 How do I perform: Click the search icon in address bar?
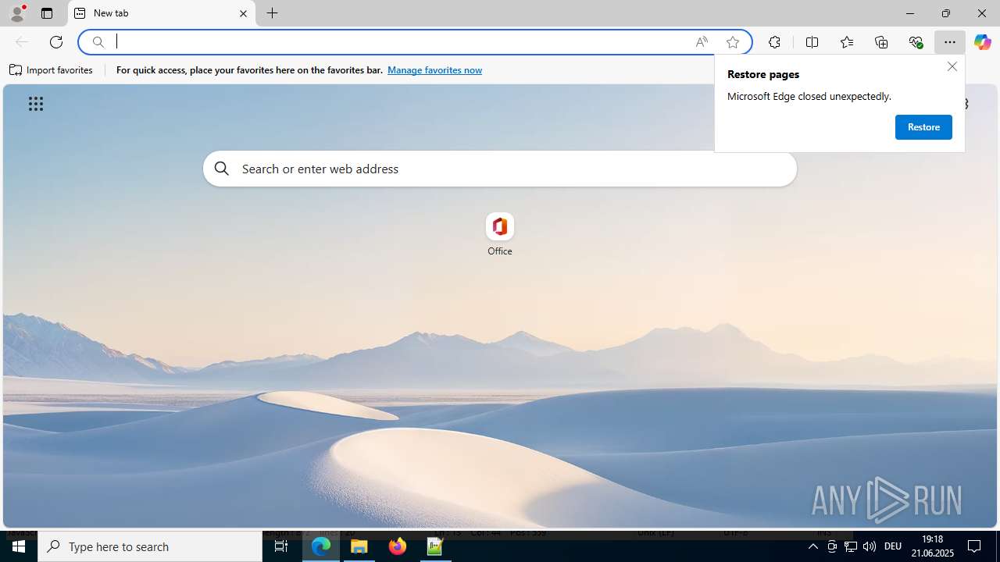click(98, 42)
